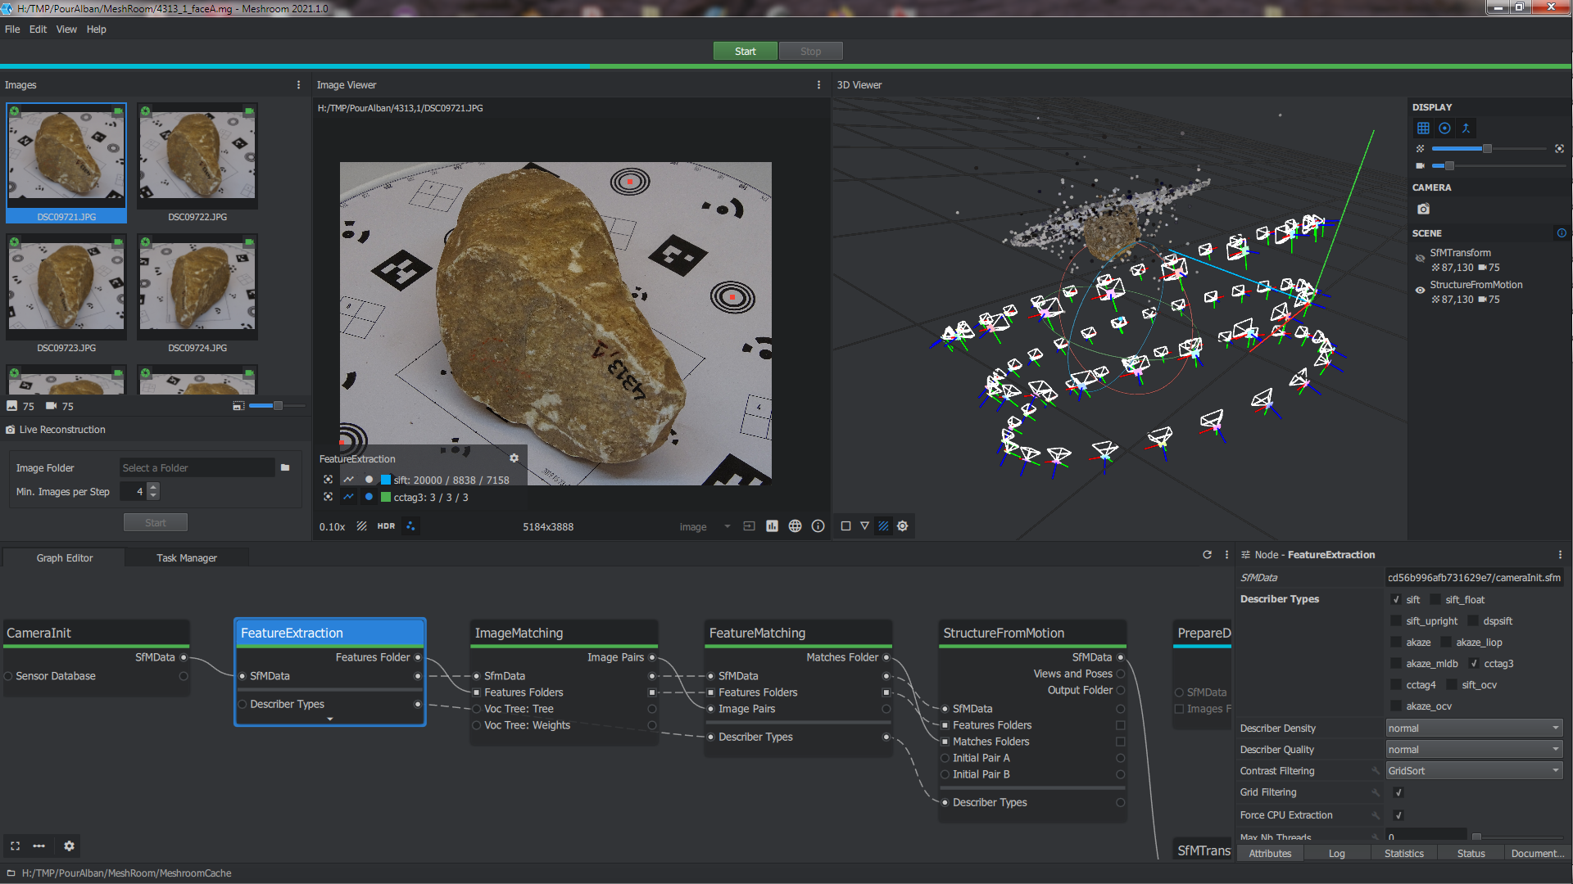Click Start button to begin reconstruction
1573x884 pixels.
point(745,51)
